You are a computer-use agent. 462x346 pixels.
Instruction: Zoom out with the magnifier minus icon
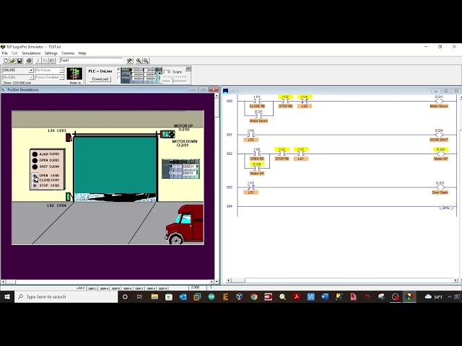coord(146,61)
